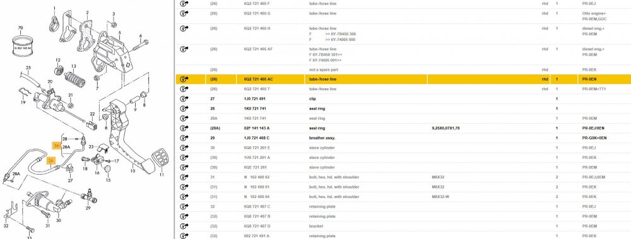Click part number 02F 141 143 A
The height and width of the screenshot is (239, 631).
tap(257, 129)
